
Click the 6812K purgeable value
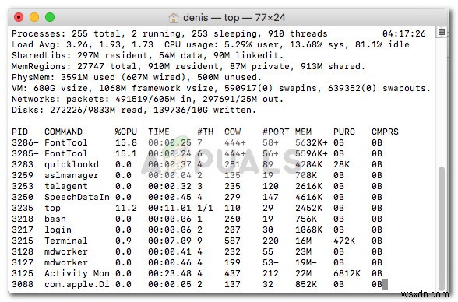tap(347, 273)
